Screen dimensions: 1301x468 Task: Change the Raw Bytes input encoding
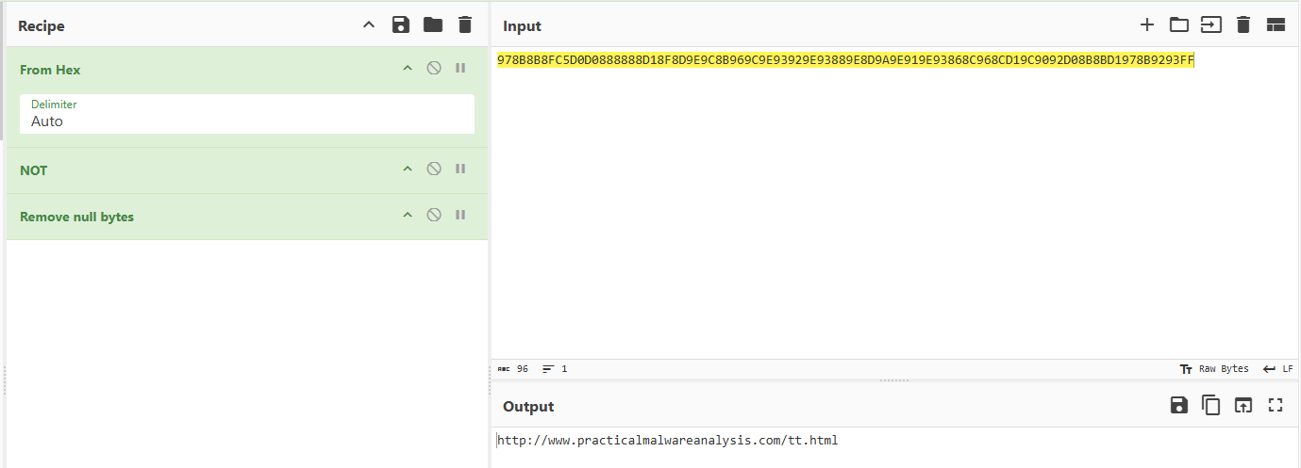[x=1214, y=369]
